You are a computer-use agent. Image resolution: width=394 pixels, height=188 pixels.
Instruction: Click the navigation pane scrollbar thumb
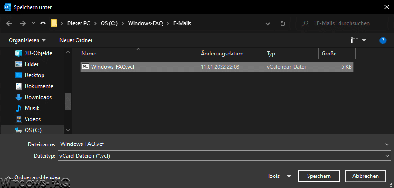tap(68, 101)
